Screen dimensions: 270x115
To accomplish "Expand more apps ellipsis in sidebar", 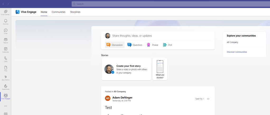I will (6, 106).
